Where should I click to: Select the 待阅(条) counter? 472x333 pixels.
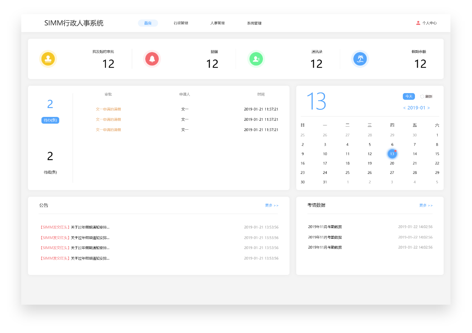click(x=50, y=172)
